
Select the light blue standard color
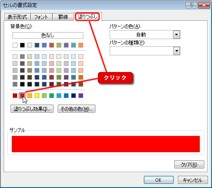point(59,96)
